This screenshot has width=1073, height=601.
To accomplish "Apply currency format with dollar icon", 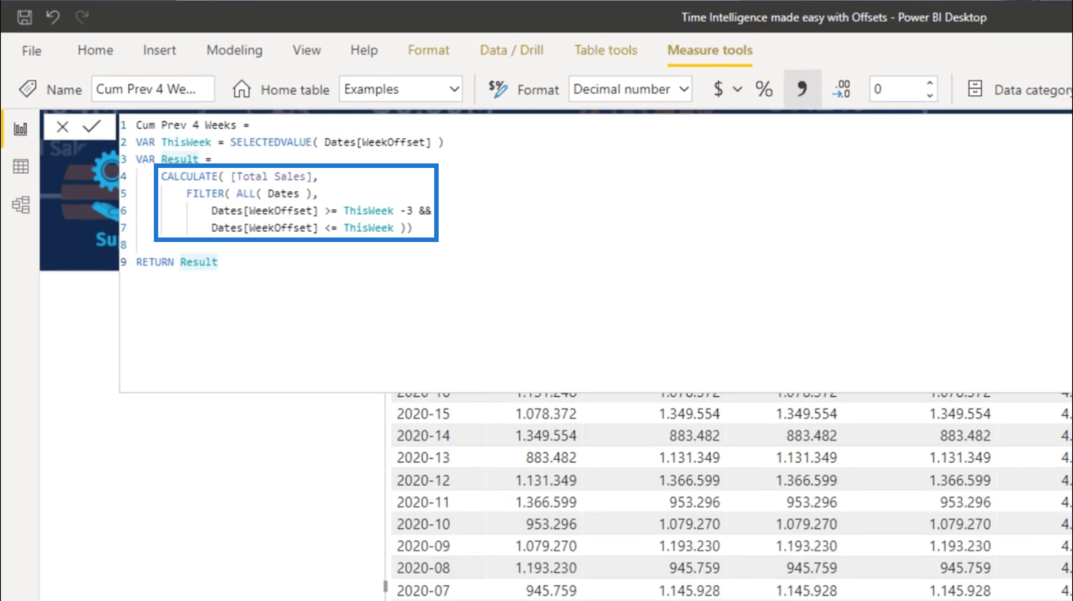I will point(718,89).
